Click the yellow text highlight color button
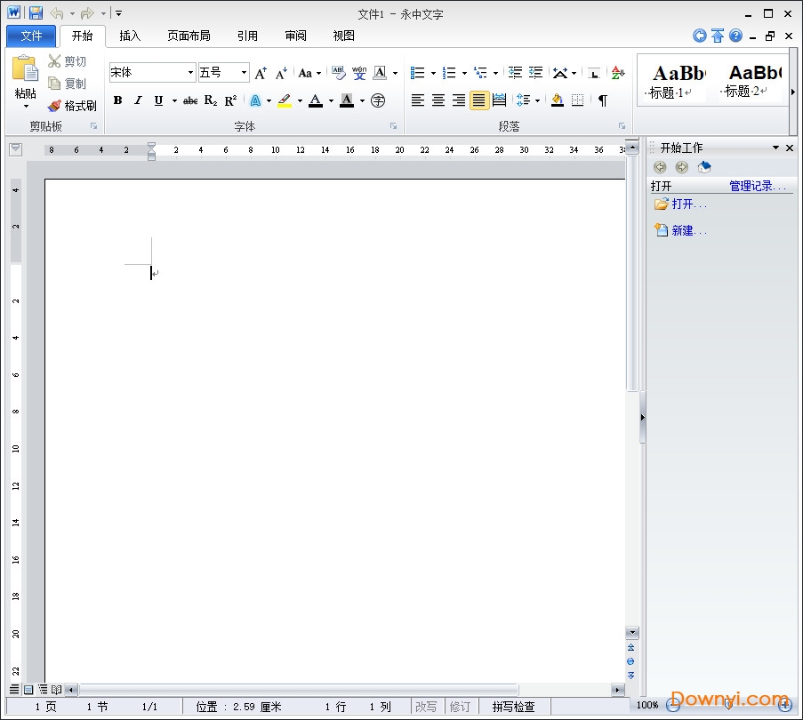803x720 pixels. tap(285, 100)
